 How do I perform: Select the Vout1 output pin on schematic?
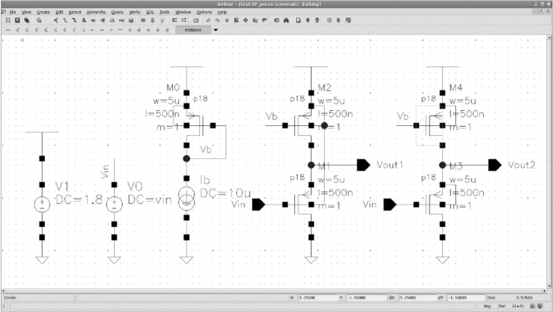(x=364, y=165)
